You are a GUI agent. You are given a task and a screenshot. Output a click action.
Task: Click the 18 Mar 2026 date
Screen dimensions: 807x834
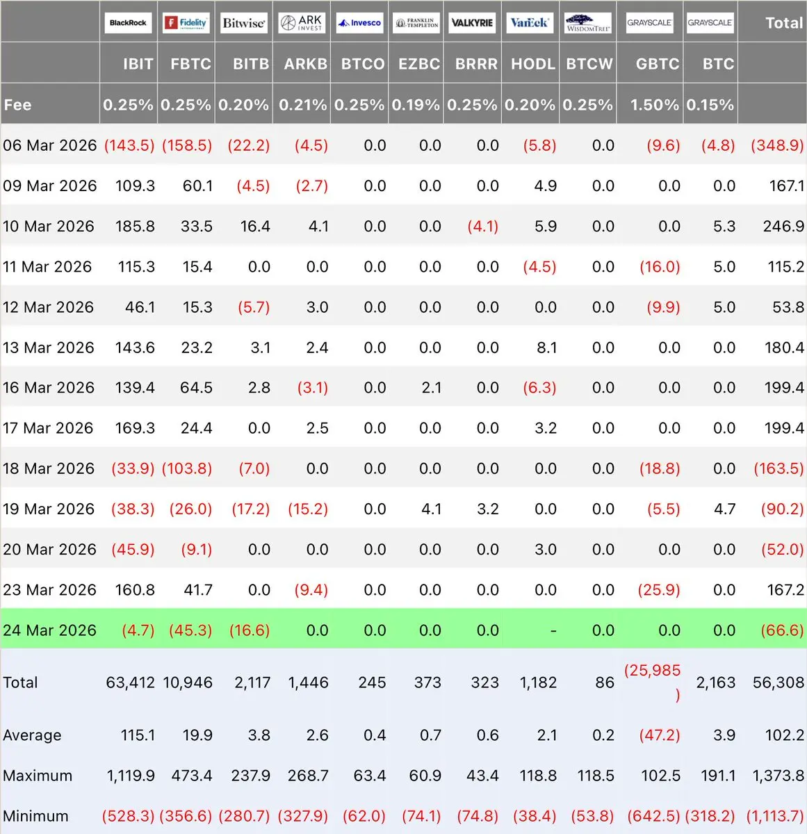pyautogui.click(x=49, y=468)
